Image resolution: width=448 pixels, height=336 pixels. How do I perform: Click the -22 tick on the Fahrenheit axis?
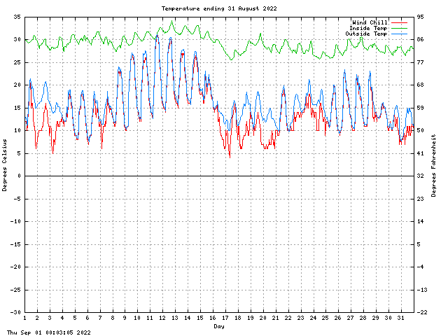(x=422, y=312)
